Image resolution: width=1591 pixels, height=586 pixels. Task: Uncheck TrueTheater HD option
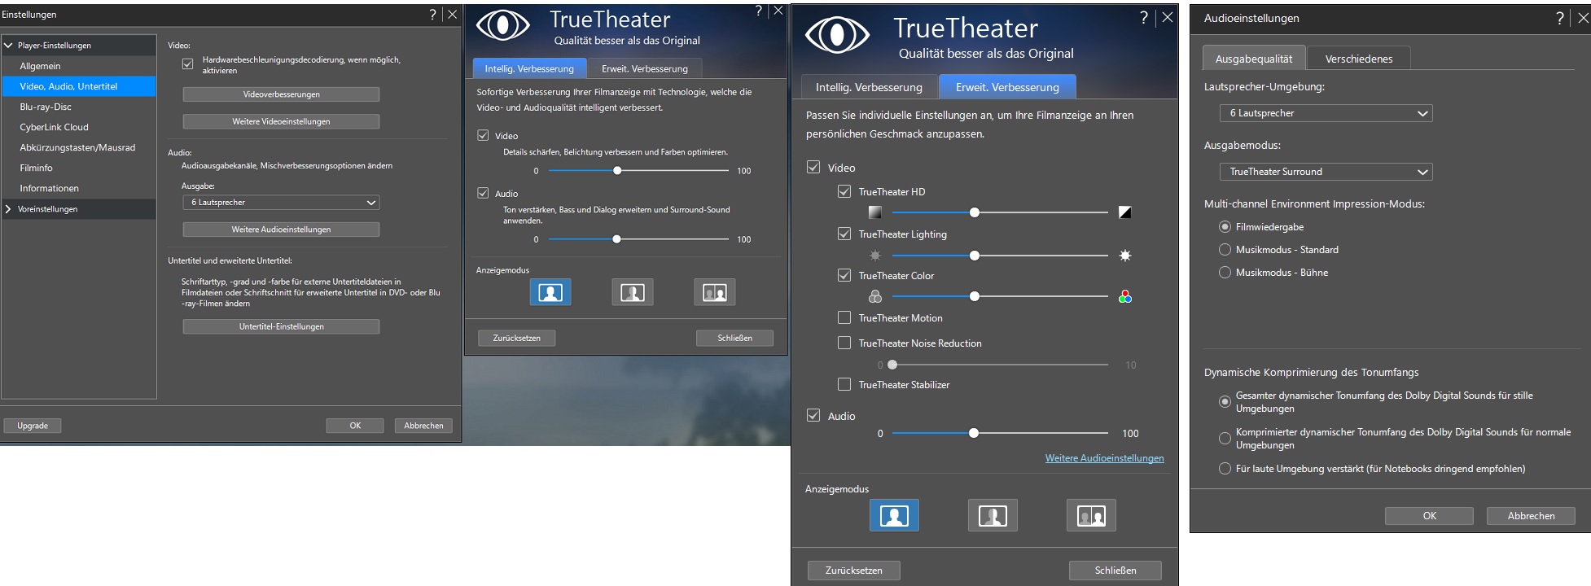844,191
